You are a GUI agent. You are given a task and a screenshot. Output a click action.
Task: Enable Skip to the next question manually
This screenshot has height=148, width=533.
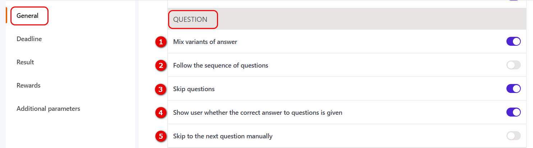[x=513, y=136]
